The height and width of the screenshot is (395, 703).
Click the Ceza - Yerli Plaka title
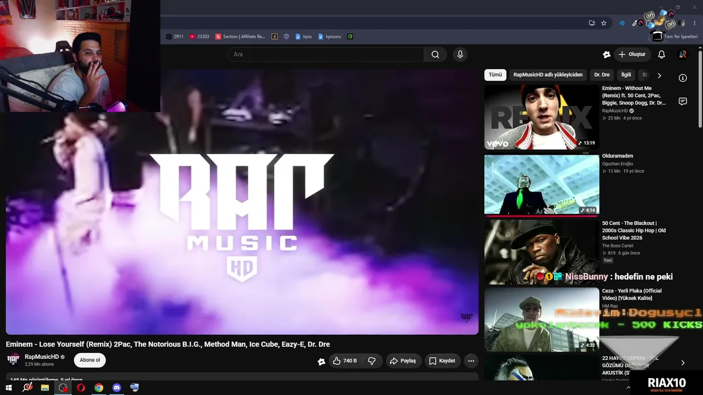(632, 295)
